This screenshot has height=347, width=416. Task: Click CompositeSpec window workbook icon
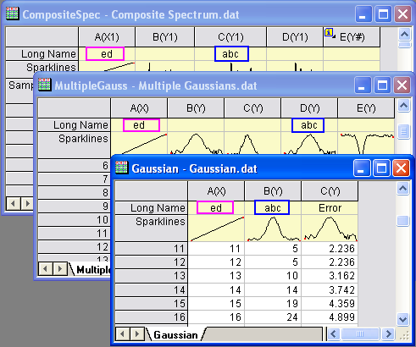pyautogui.click(x=12, y=14)
